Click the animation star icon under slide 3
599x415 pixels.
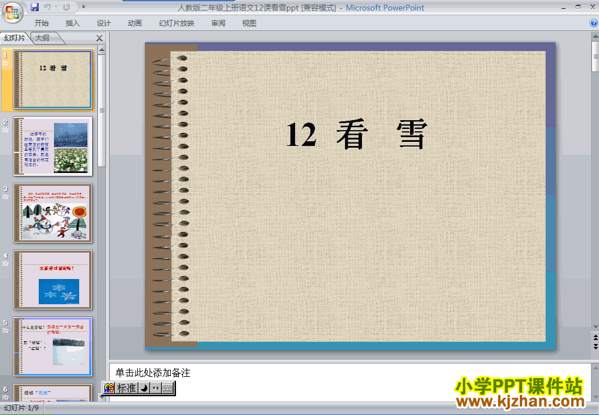pyautogui.click(x=5, y=197)
